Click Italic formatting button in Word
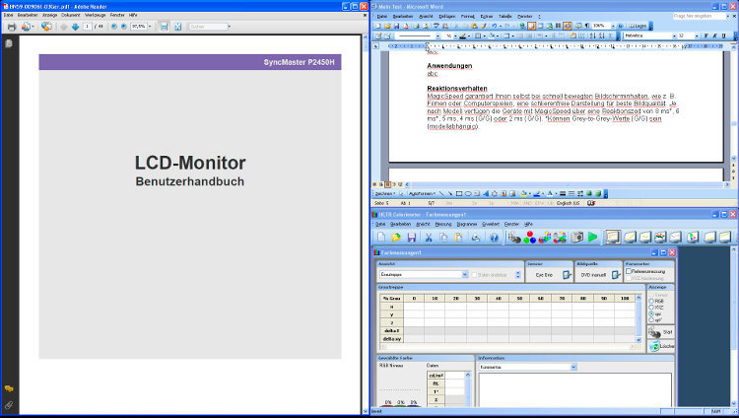 pyautogui.click(x=714, y=35)
